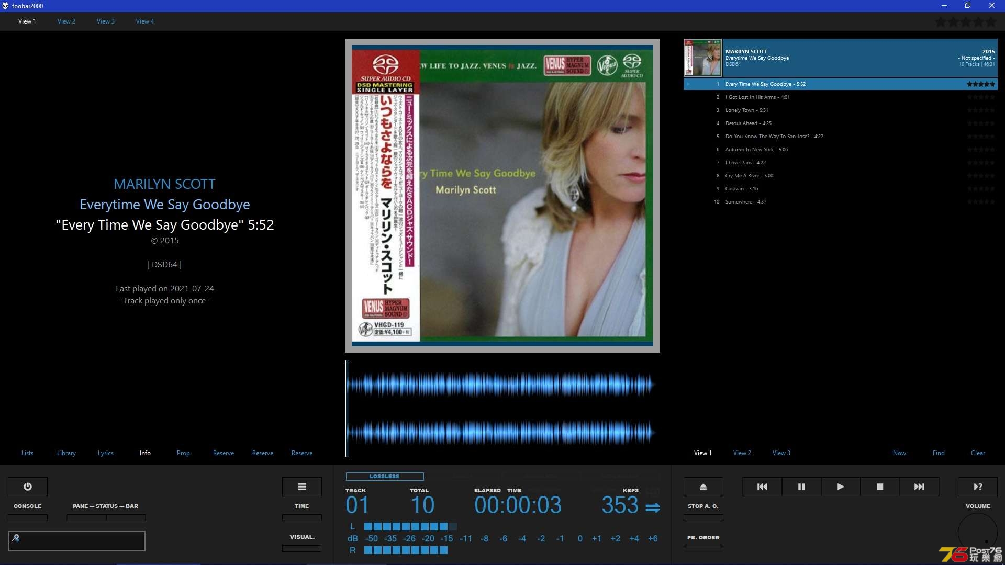Switch to View 4 in top bar
This screenshot has width=1005, height=565.
coord(145,21)
